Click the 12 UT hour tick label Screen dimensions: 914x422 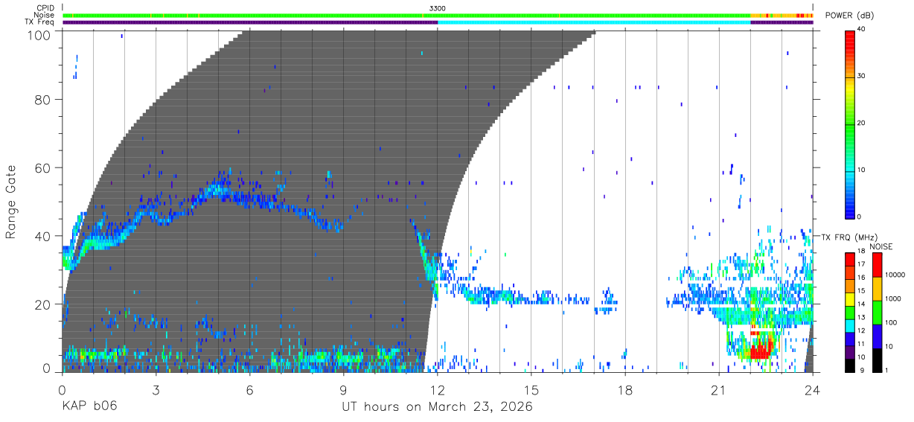pos(438,391)
